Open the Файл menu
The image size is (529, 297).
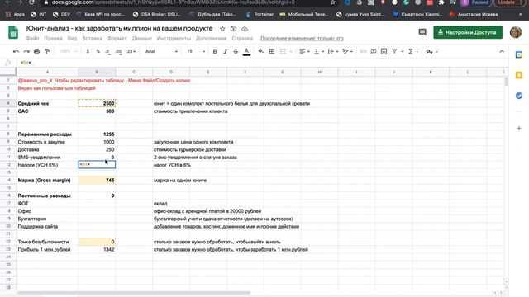tap(32, 39)
